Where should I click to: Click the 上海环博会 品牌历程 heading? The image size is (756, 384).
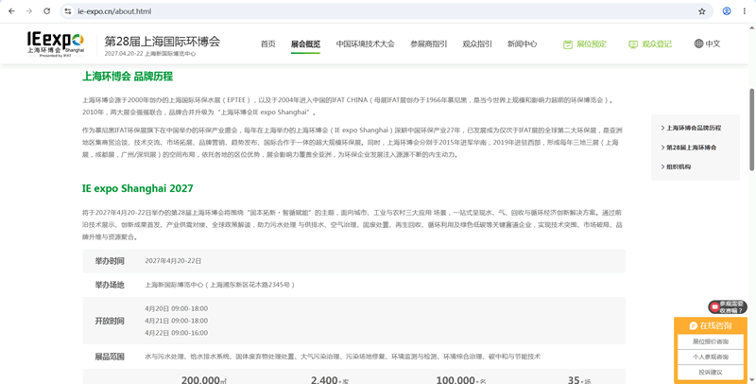click(x=128, y=77)
